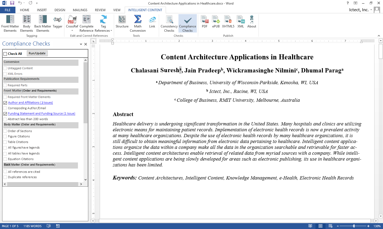The image size is (383, 229).
Task: Close the Compliance Checks pane
Action: point(86,44)
